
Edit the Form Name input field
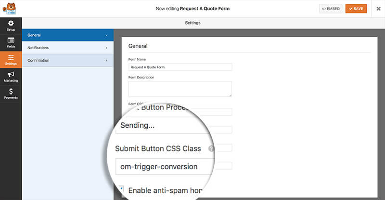coord(180,67)
